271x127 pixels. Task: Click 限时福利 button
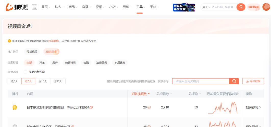[254, 7]
